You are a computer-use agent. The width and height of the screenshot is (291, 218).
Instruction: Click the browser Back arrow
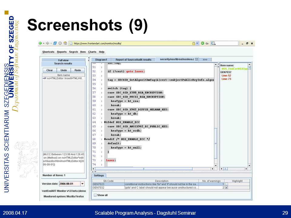[x=40, y=43]
